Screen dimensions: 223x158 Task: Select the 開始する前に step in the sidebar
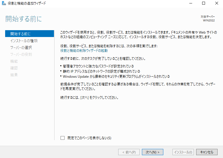[x=20, y=34]
